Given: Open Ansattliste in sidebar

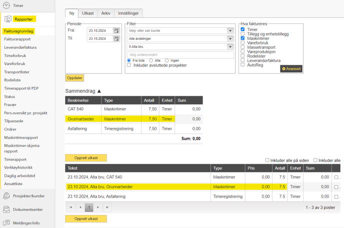Looking at the screenshot, I should [13, 184].
